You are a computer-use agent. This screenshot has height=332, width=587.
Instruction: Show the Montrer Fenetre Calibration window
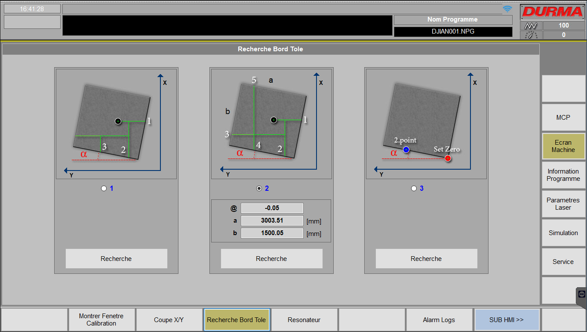(101, 320)
